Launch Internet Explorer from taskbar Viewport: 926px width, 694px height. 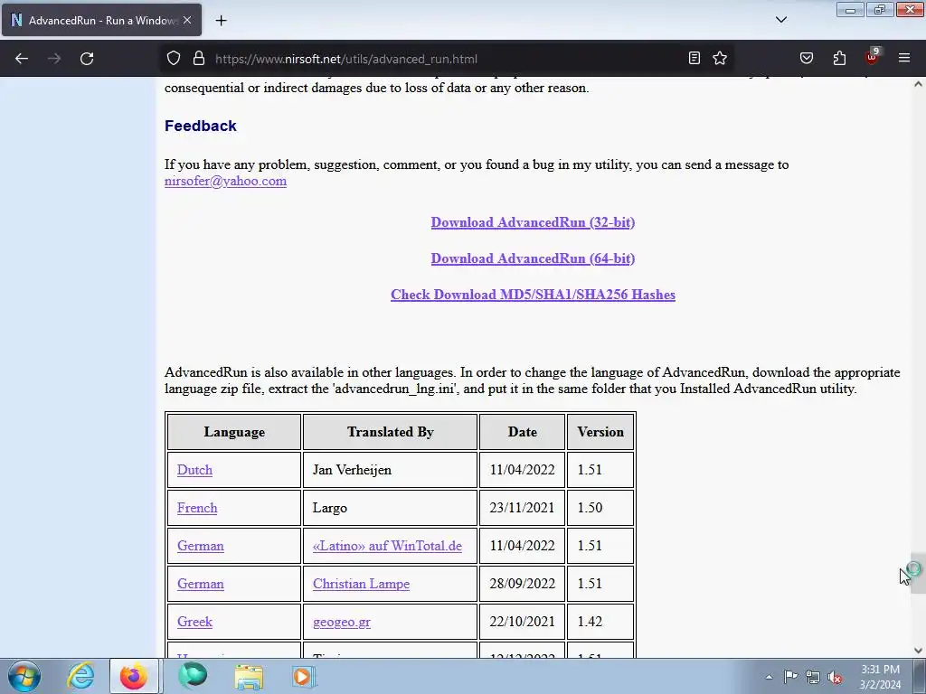[80, 676]
